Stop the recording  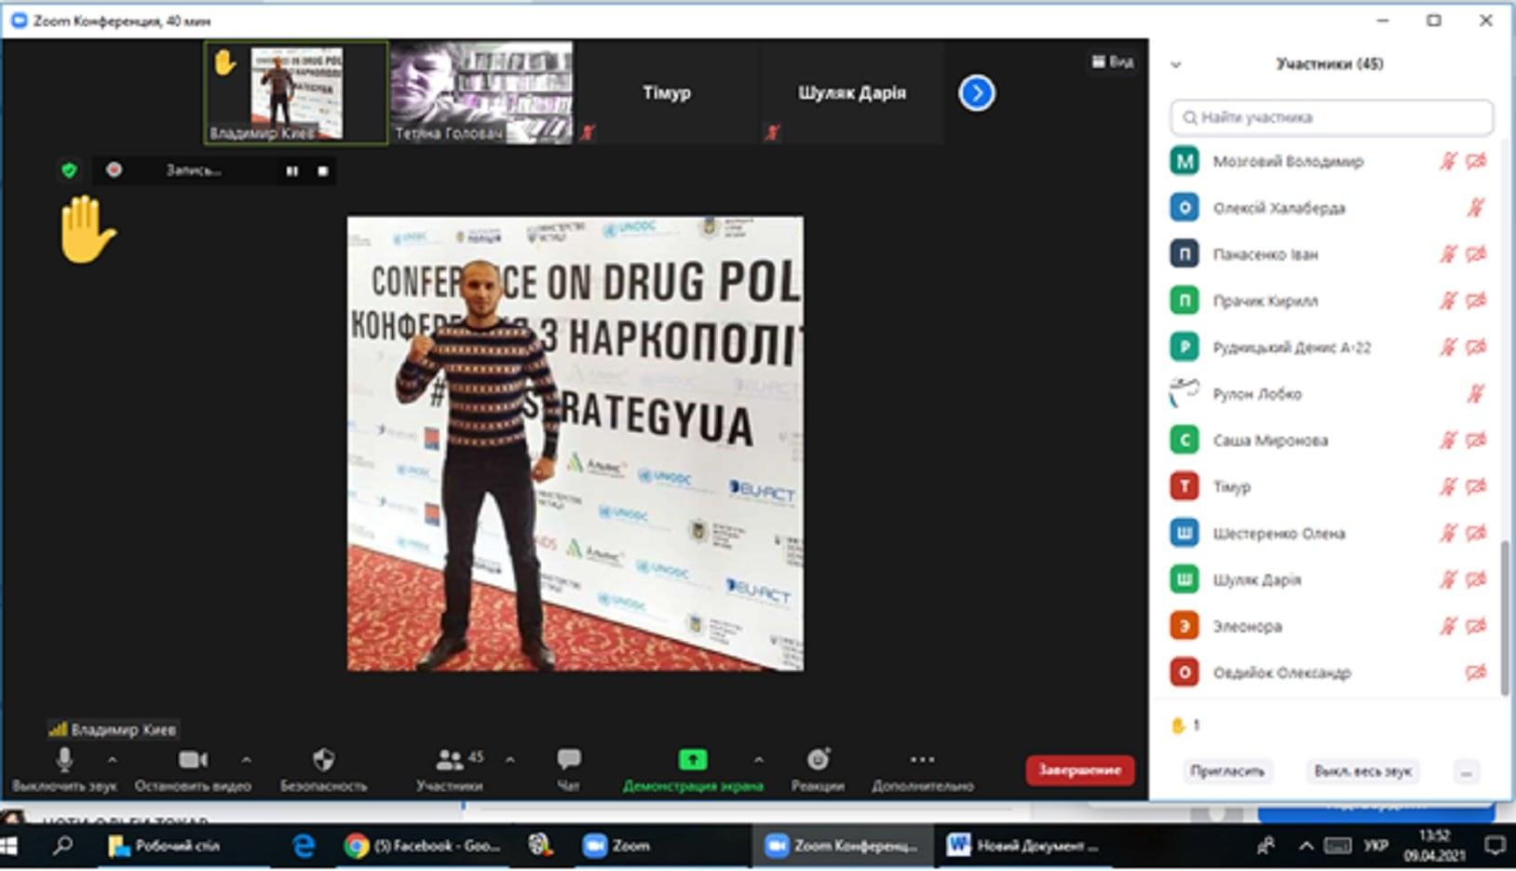pos(323,171)
